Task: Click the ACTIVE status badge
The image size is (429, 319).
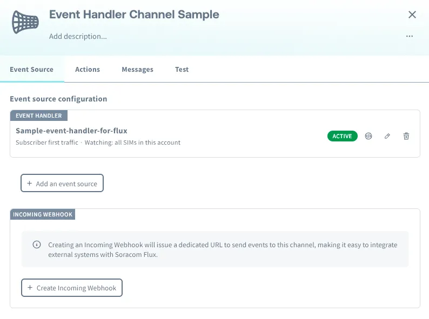Action: pos(342,136)
